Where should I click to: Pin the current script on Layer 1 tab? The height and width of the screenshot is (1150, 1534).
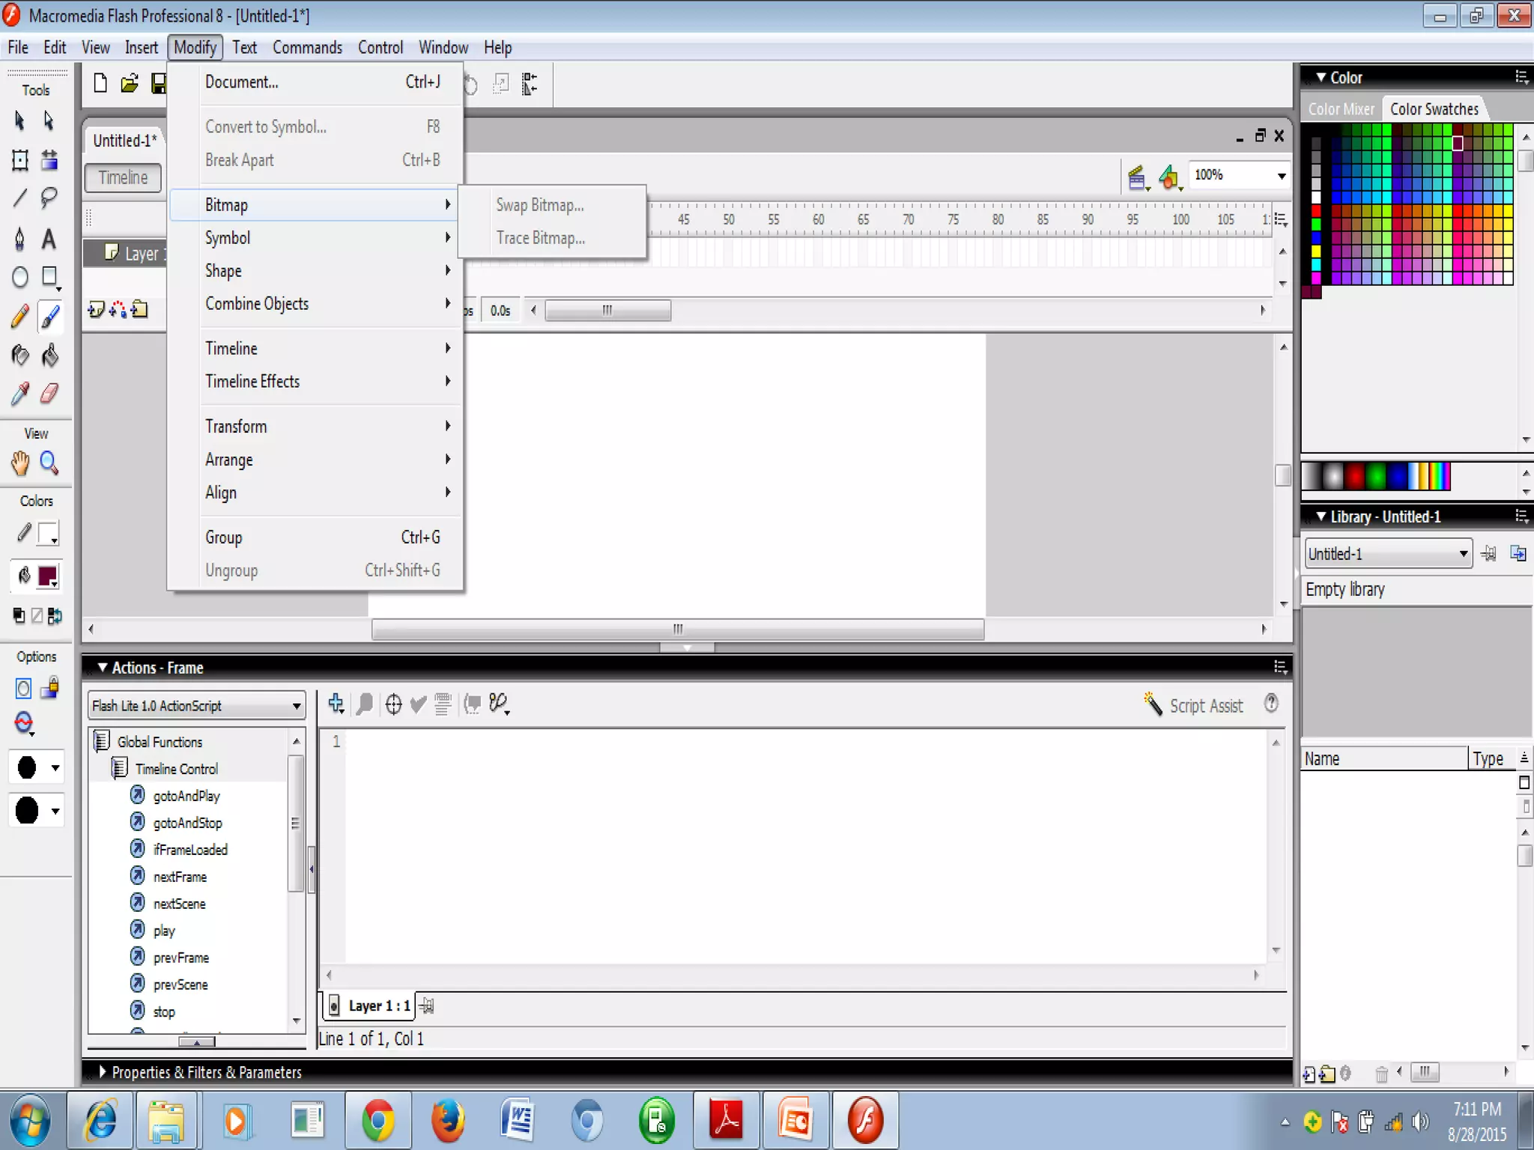pyautogui.click(x=427, y=1006)
